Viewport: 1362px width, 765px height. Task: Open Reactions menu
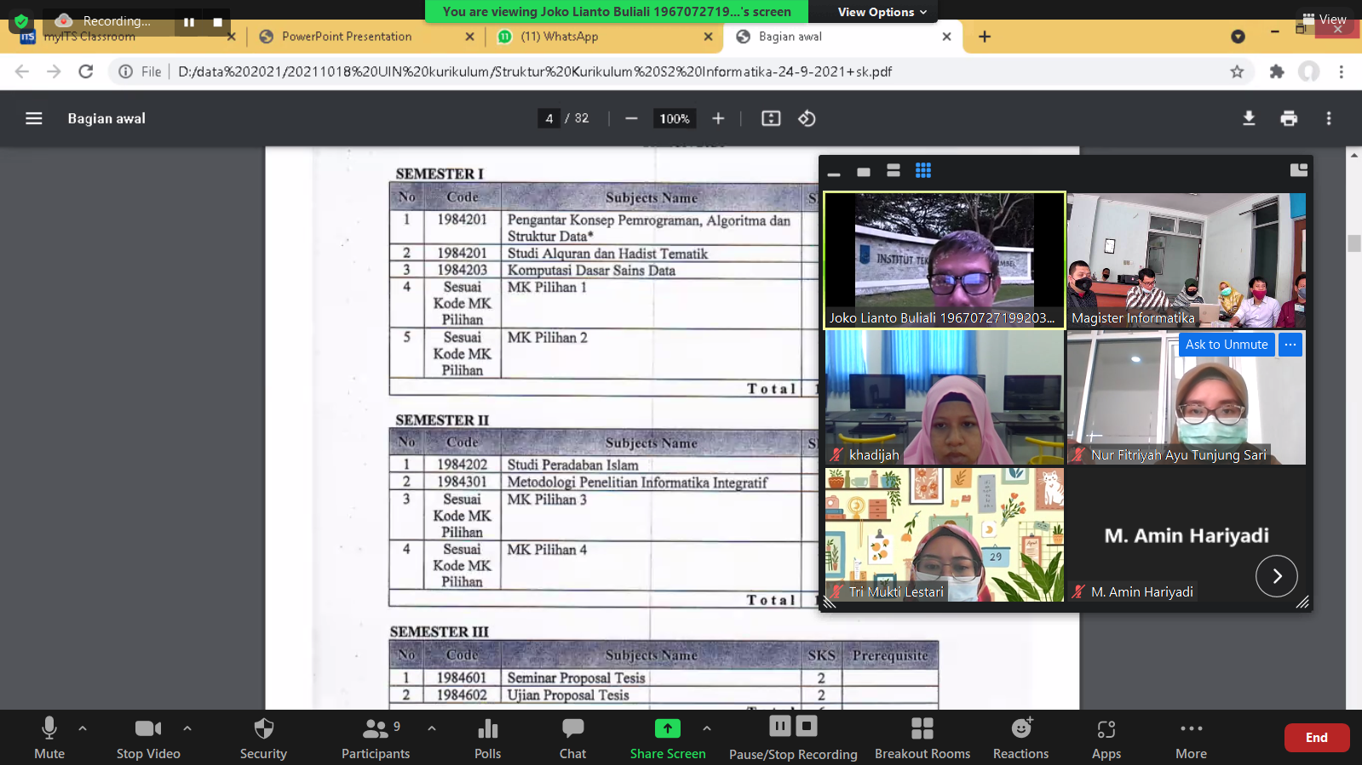[x=1020, y=738]
